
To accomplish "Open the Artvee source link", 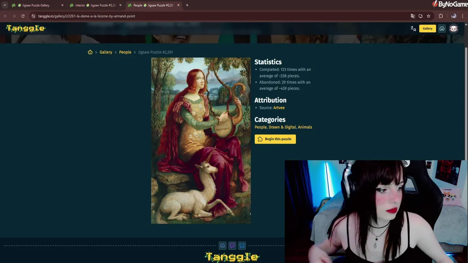I will 279,108.
